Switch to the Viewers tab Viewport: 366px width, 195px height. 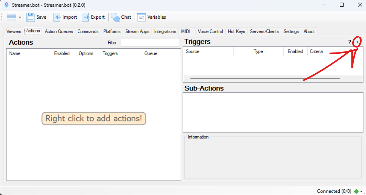click(14, 31)
